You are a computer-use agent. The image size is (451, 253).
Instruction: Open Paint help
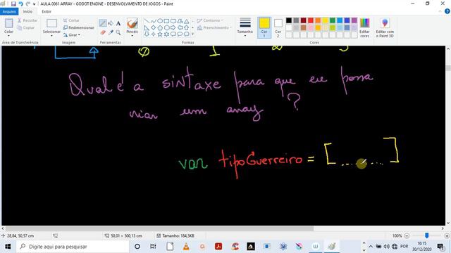tap(447, 11)
